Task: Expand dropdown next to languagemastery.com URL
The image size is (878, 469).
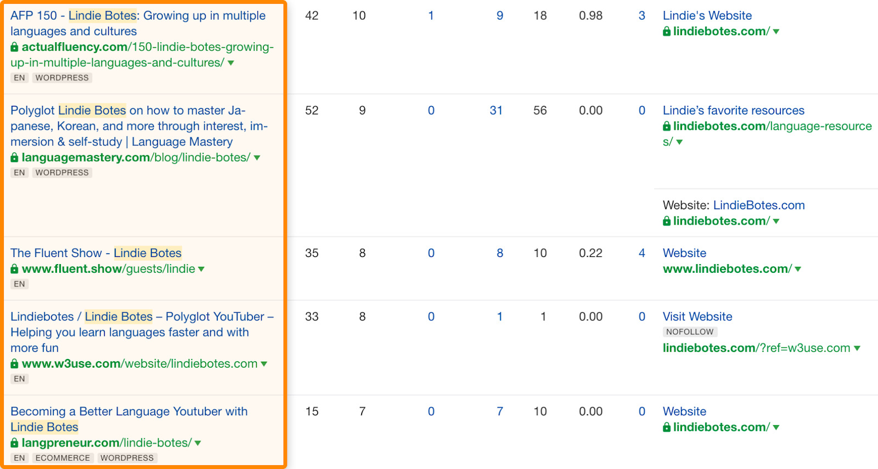Action: tap(257, 158)
